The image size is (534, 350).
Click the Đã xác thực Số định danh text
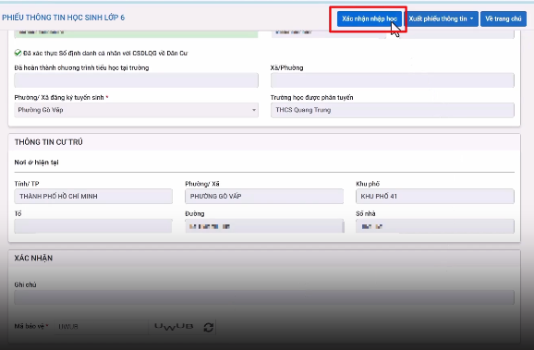[x=105, y=54]
